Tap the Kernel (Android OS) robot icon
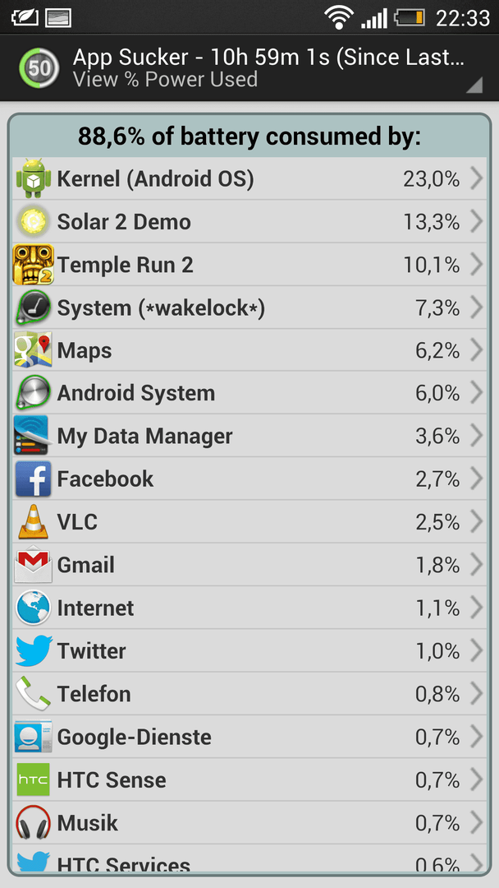This screenshot has width=499, height=888. 34,178
